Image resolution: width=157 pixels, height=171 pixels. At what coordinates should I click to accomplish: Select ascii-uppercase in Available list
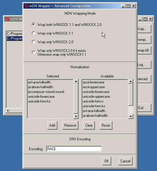click(94, 87)
